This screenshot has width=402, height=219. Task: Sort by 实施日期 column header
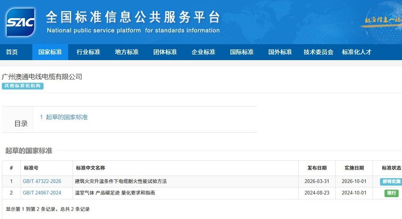click(354, 168)
